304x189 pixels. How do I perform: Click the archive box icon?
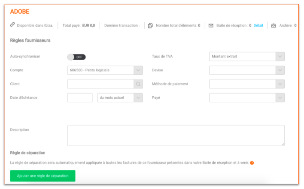tap(274, 25)
